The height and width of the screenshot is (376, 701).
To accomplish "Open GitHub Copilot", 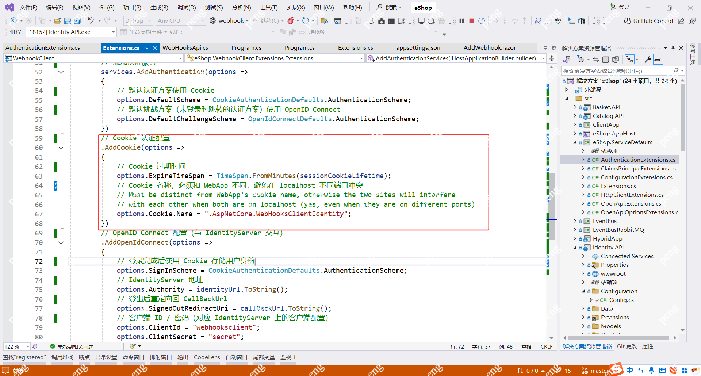I will (x=649, y=21).
